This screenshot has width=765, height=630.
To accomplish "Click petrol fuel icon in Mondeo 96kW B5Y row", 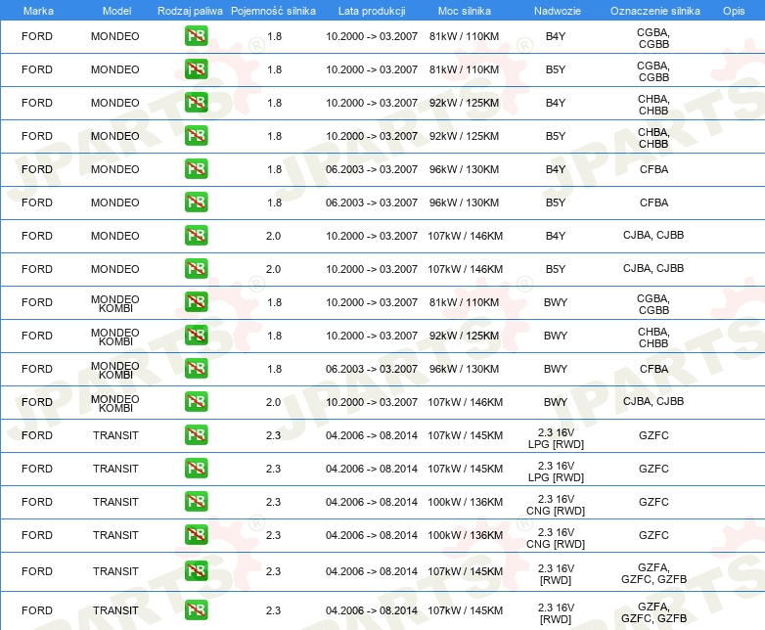I will click(196, 202).
